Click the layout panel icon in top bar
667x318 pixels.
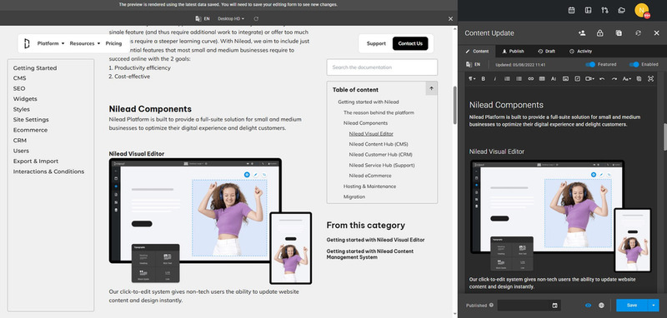tap(589, 10)
